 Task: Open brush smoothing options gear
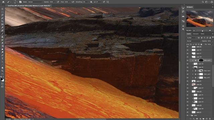pyautogui.click(x=91, y=2)
